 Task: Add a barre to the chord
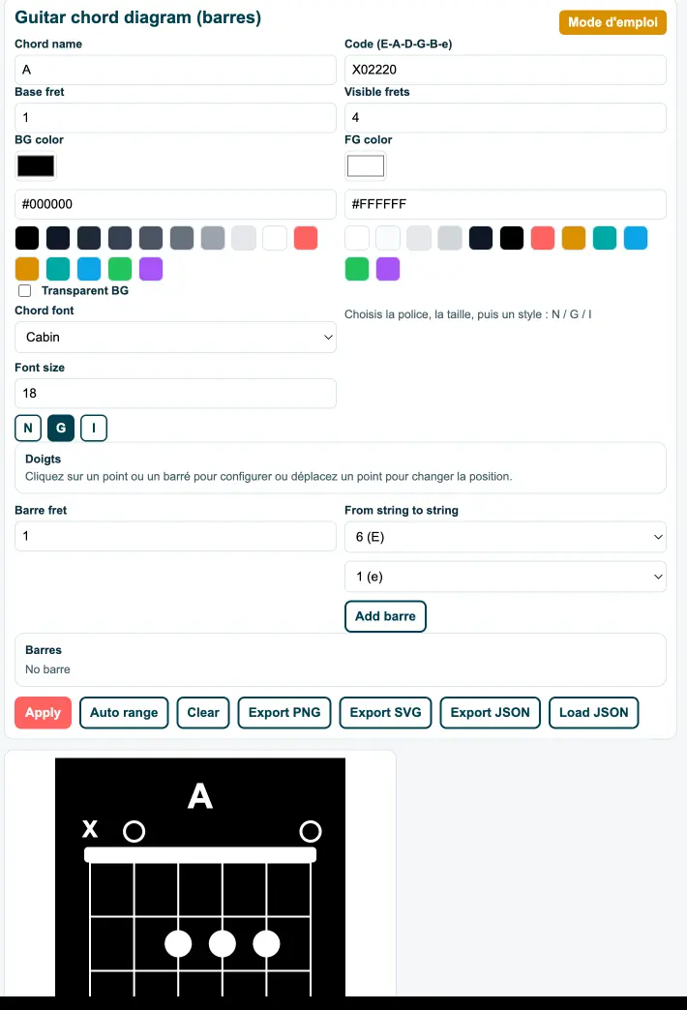click(x=385, y=616)
